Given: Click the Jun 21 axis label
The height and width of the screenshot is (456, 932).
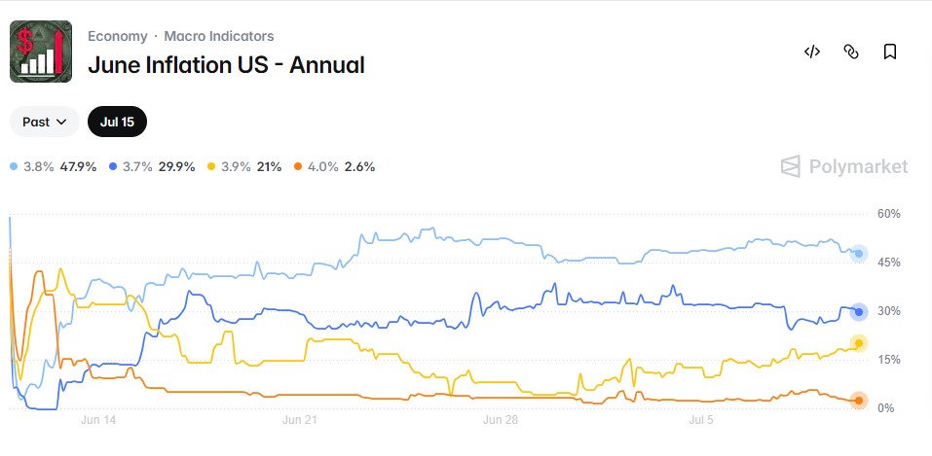Looking at the screenshot, I should [x=300, y=420].
